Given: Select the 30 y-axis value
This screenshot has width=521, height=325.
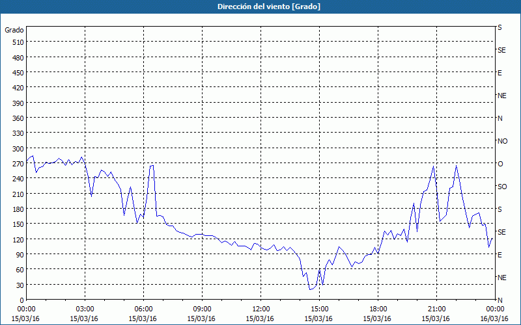Looking at the screenshot, I should [x=20, y=285].
